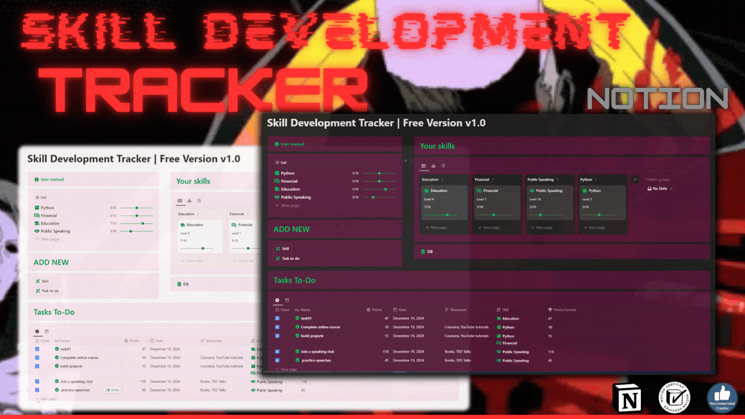This screenshot has width=745, height=419.
Task: Click the plus icon to add a board group
Action: point(635,180)
